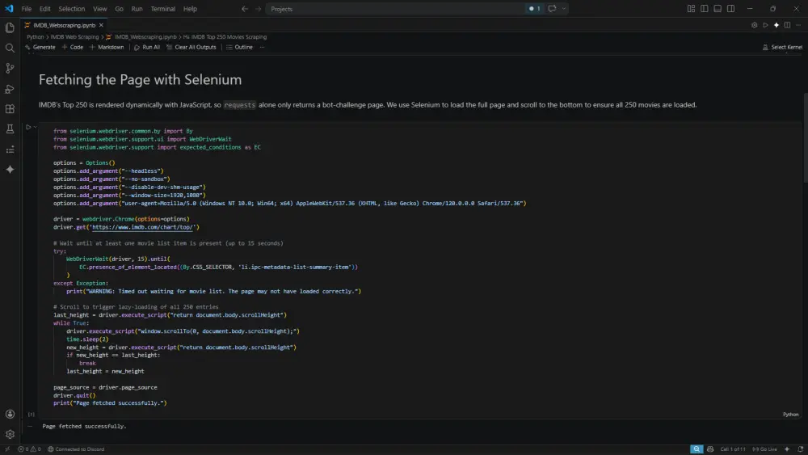This screenshot has width=808, height=455.
Task: Click Clear All Outputs button
Action: click(191, 47)
